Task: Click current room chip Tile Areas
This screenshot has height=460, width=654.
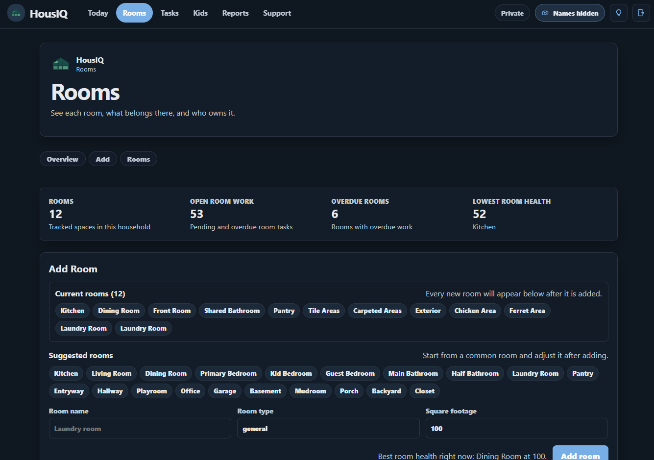Action: point(324,311)
